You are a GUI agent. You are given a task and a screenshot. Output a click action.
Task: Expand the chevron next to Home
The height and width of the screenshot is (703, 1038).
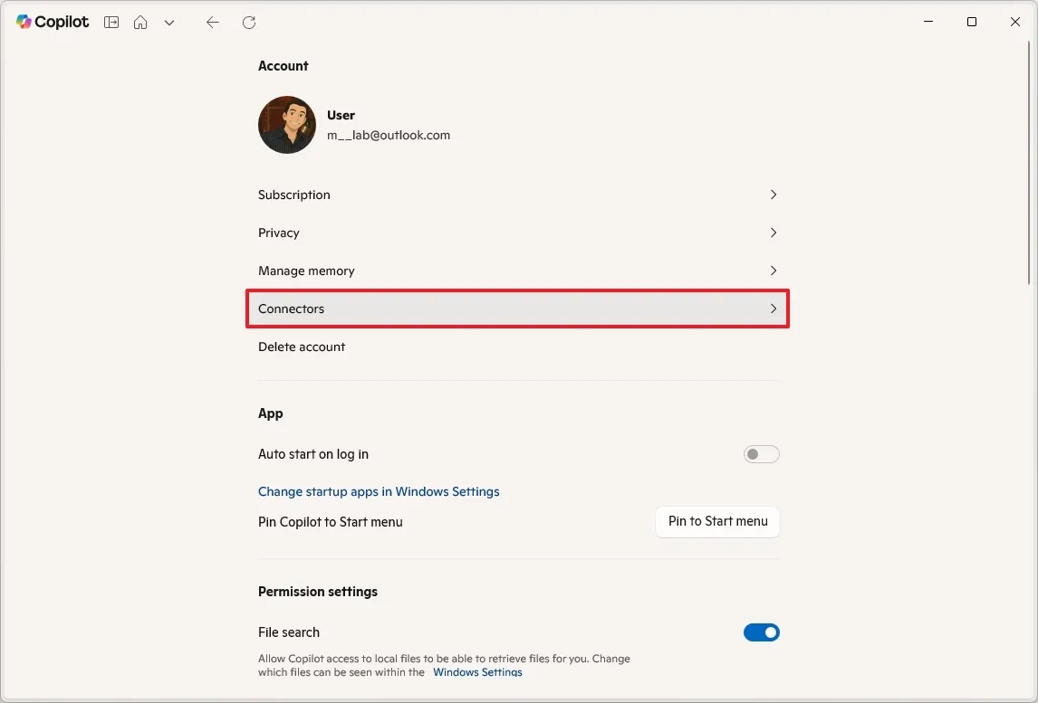(169, 22)
